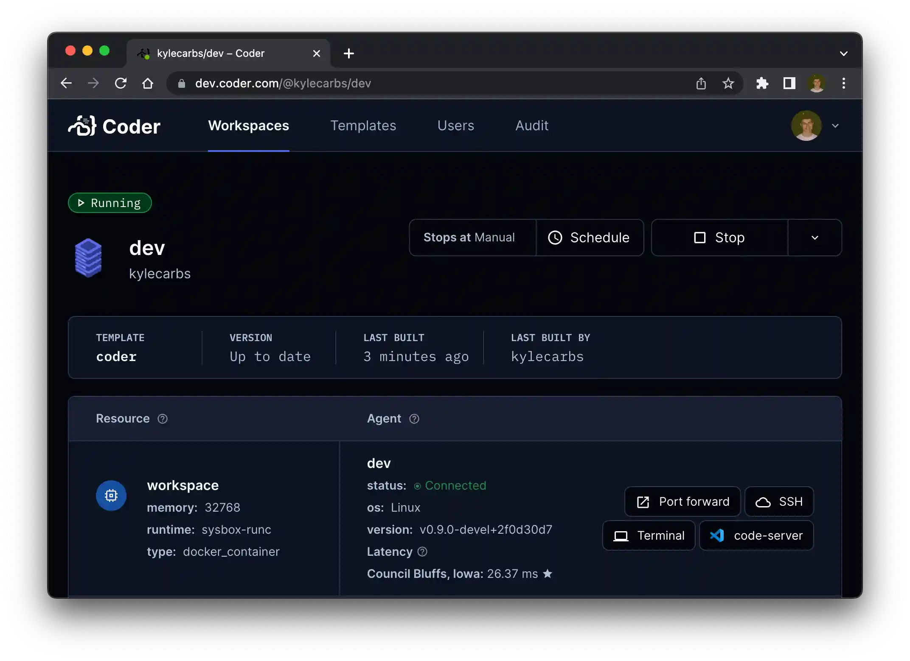This screenshot has width=910, height=661.
Task: Click the Resource help question icon
Action: point(163,419)
